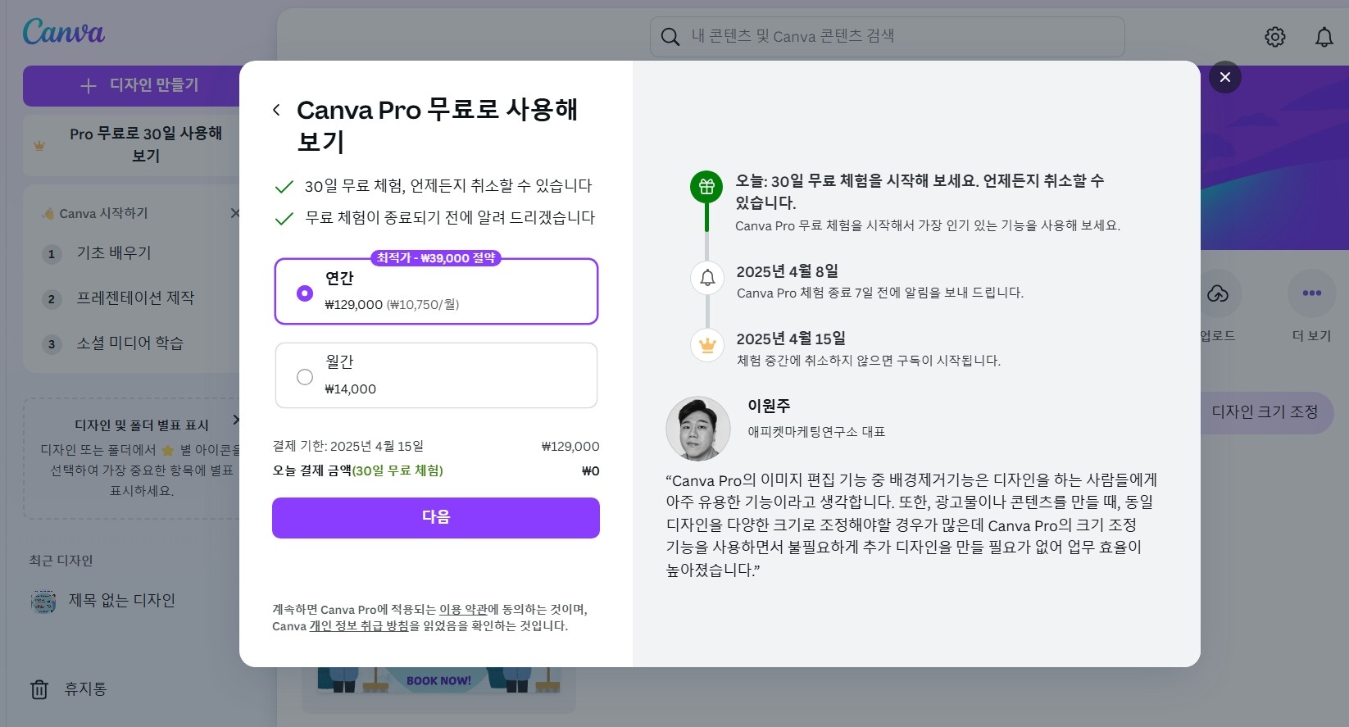1349x727 pixels.
Task: Go back using the dialog's left arrow
Action: tap(277, 110)
